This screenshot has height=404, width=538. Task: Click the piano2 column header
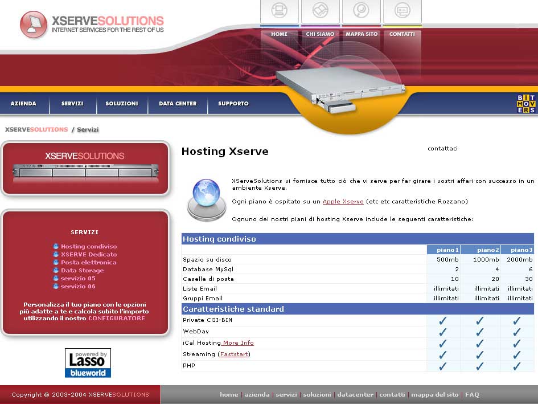pos(480,250)
